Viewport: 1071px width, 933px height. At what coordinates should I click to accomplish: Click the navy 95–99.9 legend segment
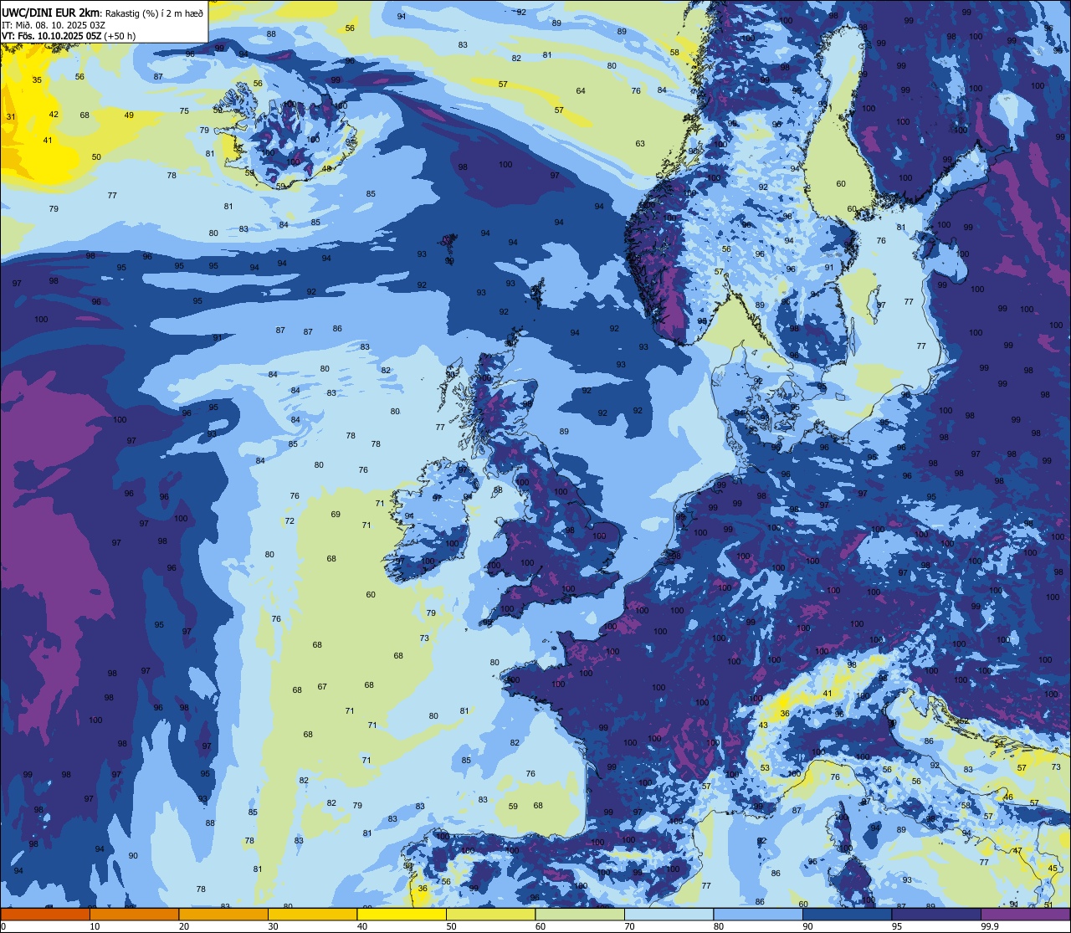tap(936, 914)
